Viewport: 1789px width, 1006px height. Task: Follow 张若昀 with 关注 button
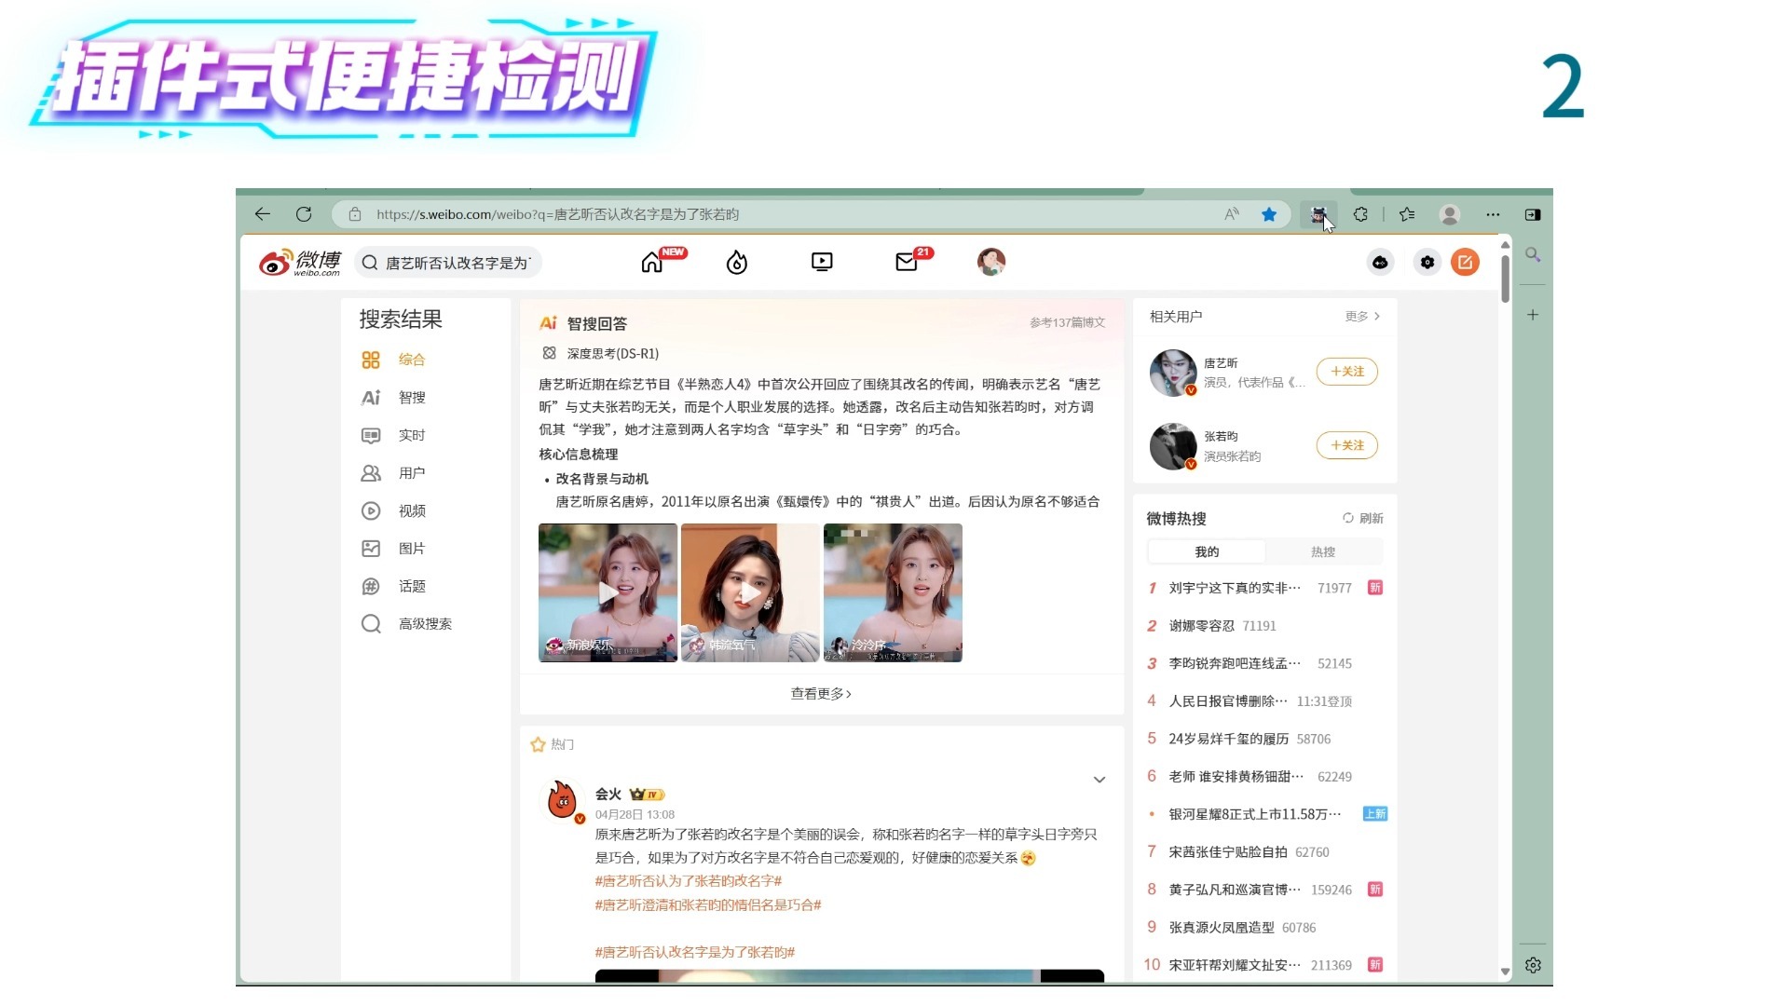[1347, 445]
